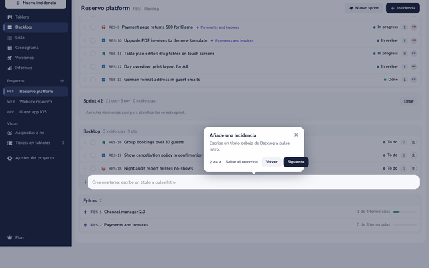Check the box for RES-9
This screenshot has height=268, width=429.
click(93, 27)
